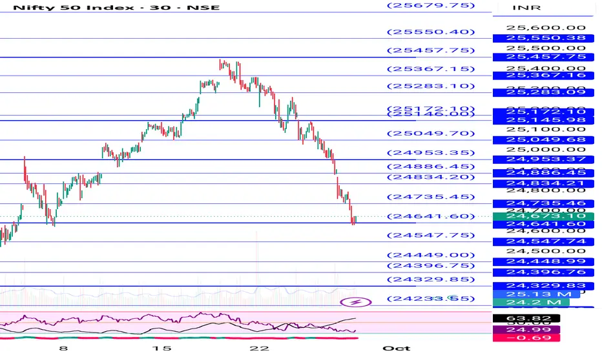
Task: Click the red indicator value -0.69
Action: pos(526,338)
